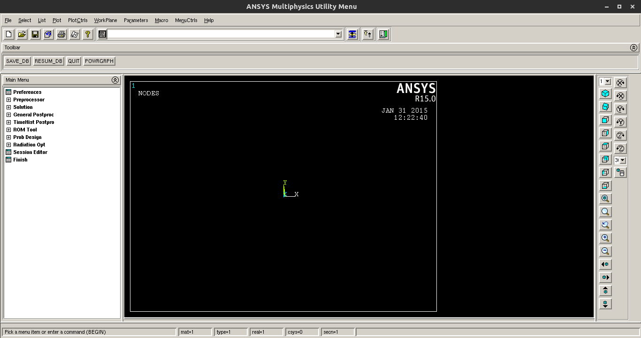
Task: Rotate counterclockwise about X axis icon
Action: point(620,96)
